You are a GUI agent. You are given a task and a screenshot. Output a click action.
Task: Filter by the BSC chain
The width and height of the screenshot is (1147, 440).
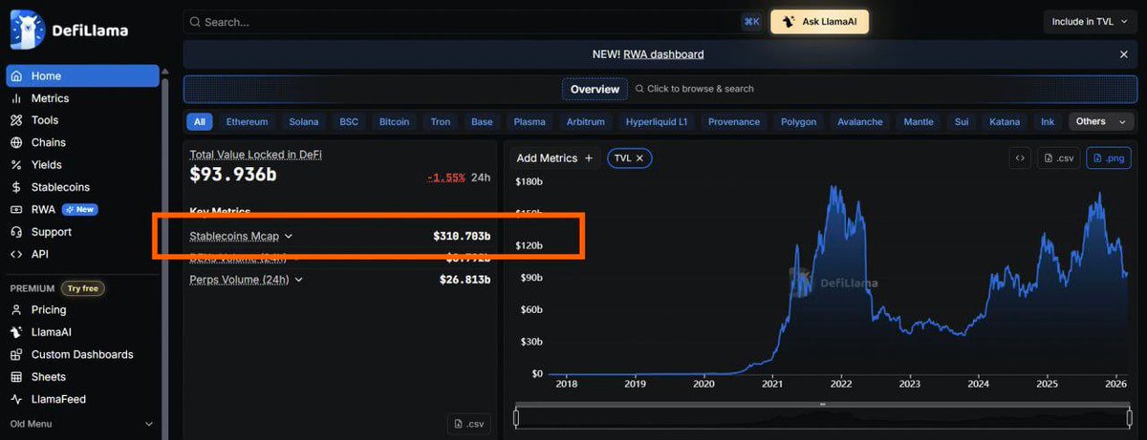pyautogui.click(x=349, y=122)
